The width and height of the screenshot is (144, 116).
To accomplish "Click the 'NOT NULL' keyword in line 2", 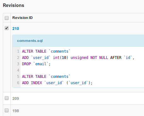I will coord(99,58).
